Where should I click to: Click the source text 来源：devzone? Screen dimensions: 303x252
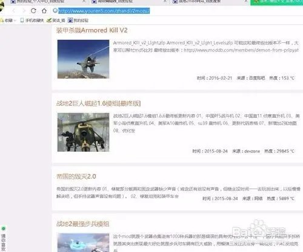[246, 151]
